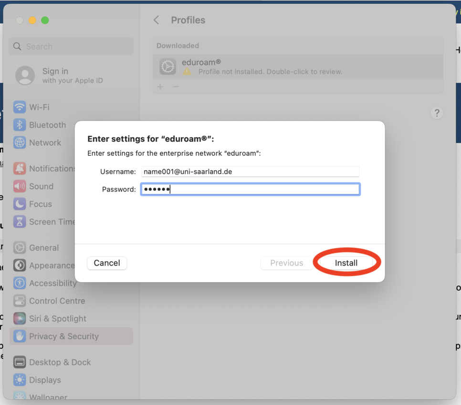Remove profile with minus button

(x=176, y=87)
